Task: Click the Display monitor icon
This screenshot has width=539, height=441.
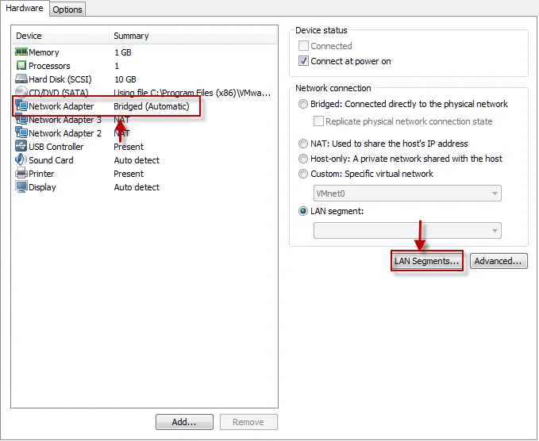Action: click(21, 187)
